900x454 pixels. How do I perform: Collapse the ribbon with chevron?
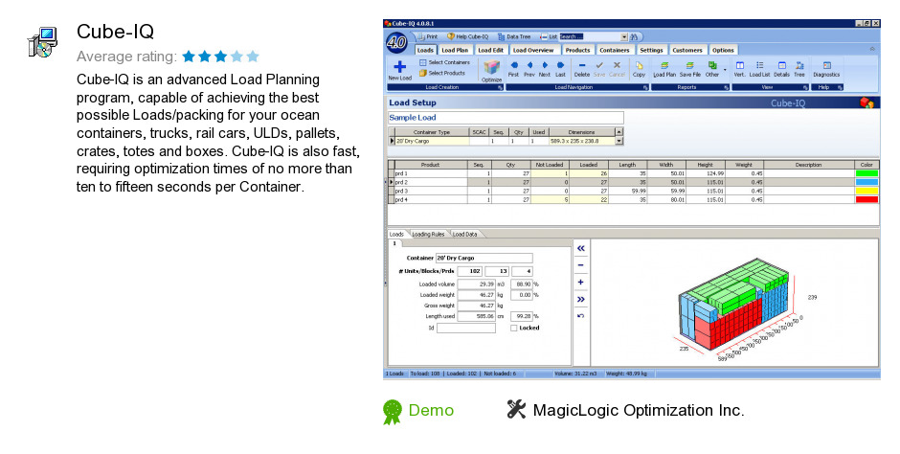(872, 50)
